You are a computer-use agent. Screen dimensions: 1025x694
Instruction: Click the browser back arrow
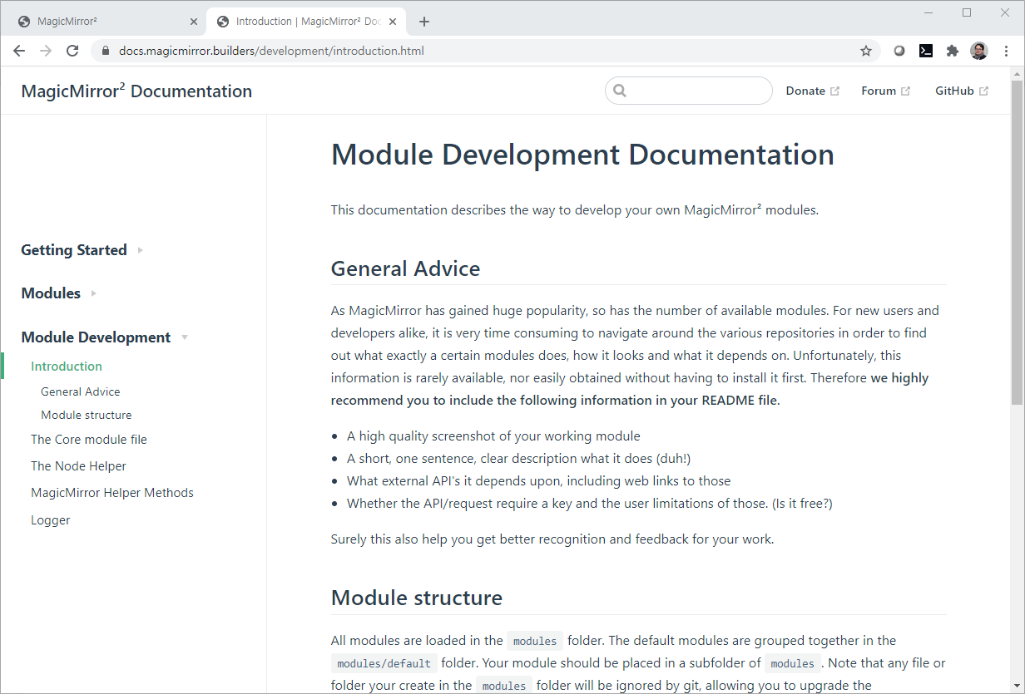[19, 51]
